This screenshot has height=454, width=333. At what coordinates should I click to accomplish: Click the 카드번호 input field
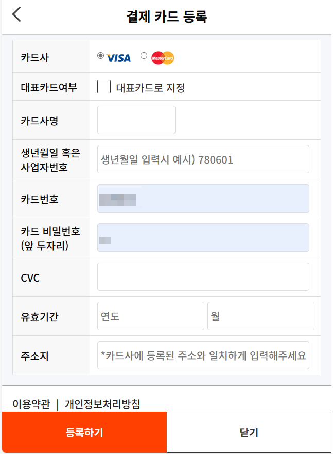(203, 198)
